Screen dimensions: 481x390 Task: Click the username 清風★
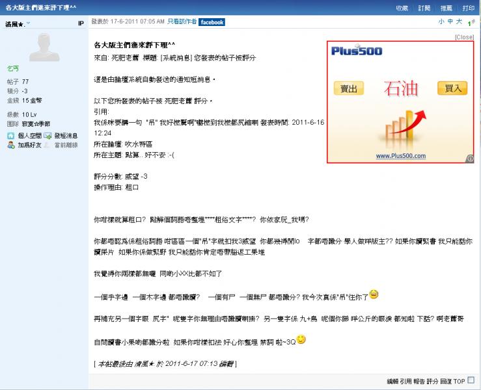(15, 24)
